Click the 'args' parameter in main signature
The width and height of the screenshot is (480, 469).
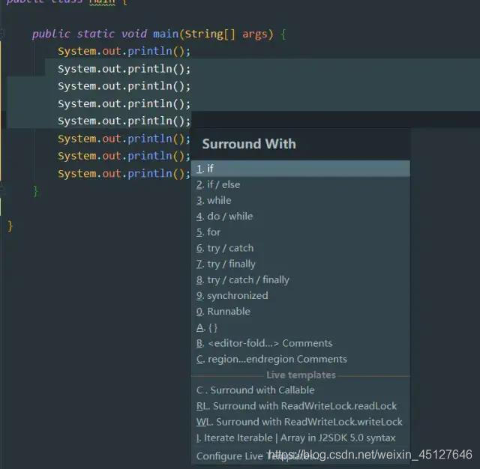point(255,34)
